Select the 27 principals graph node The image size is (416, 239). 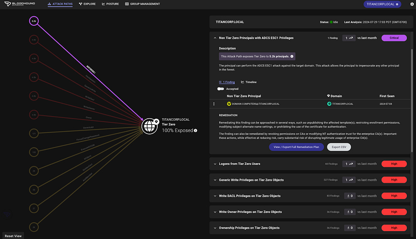tap(34, 208)
